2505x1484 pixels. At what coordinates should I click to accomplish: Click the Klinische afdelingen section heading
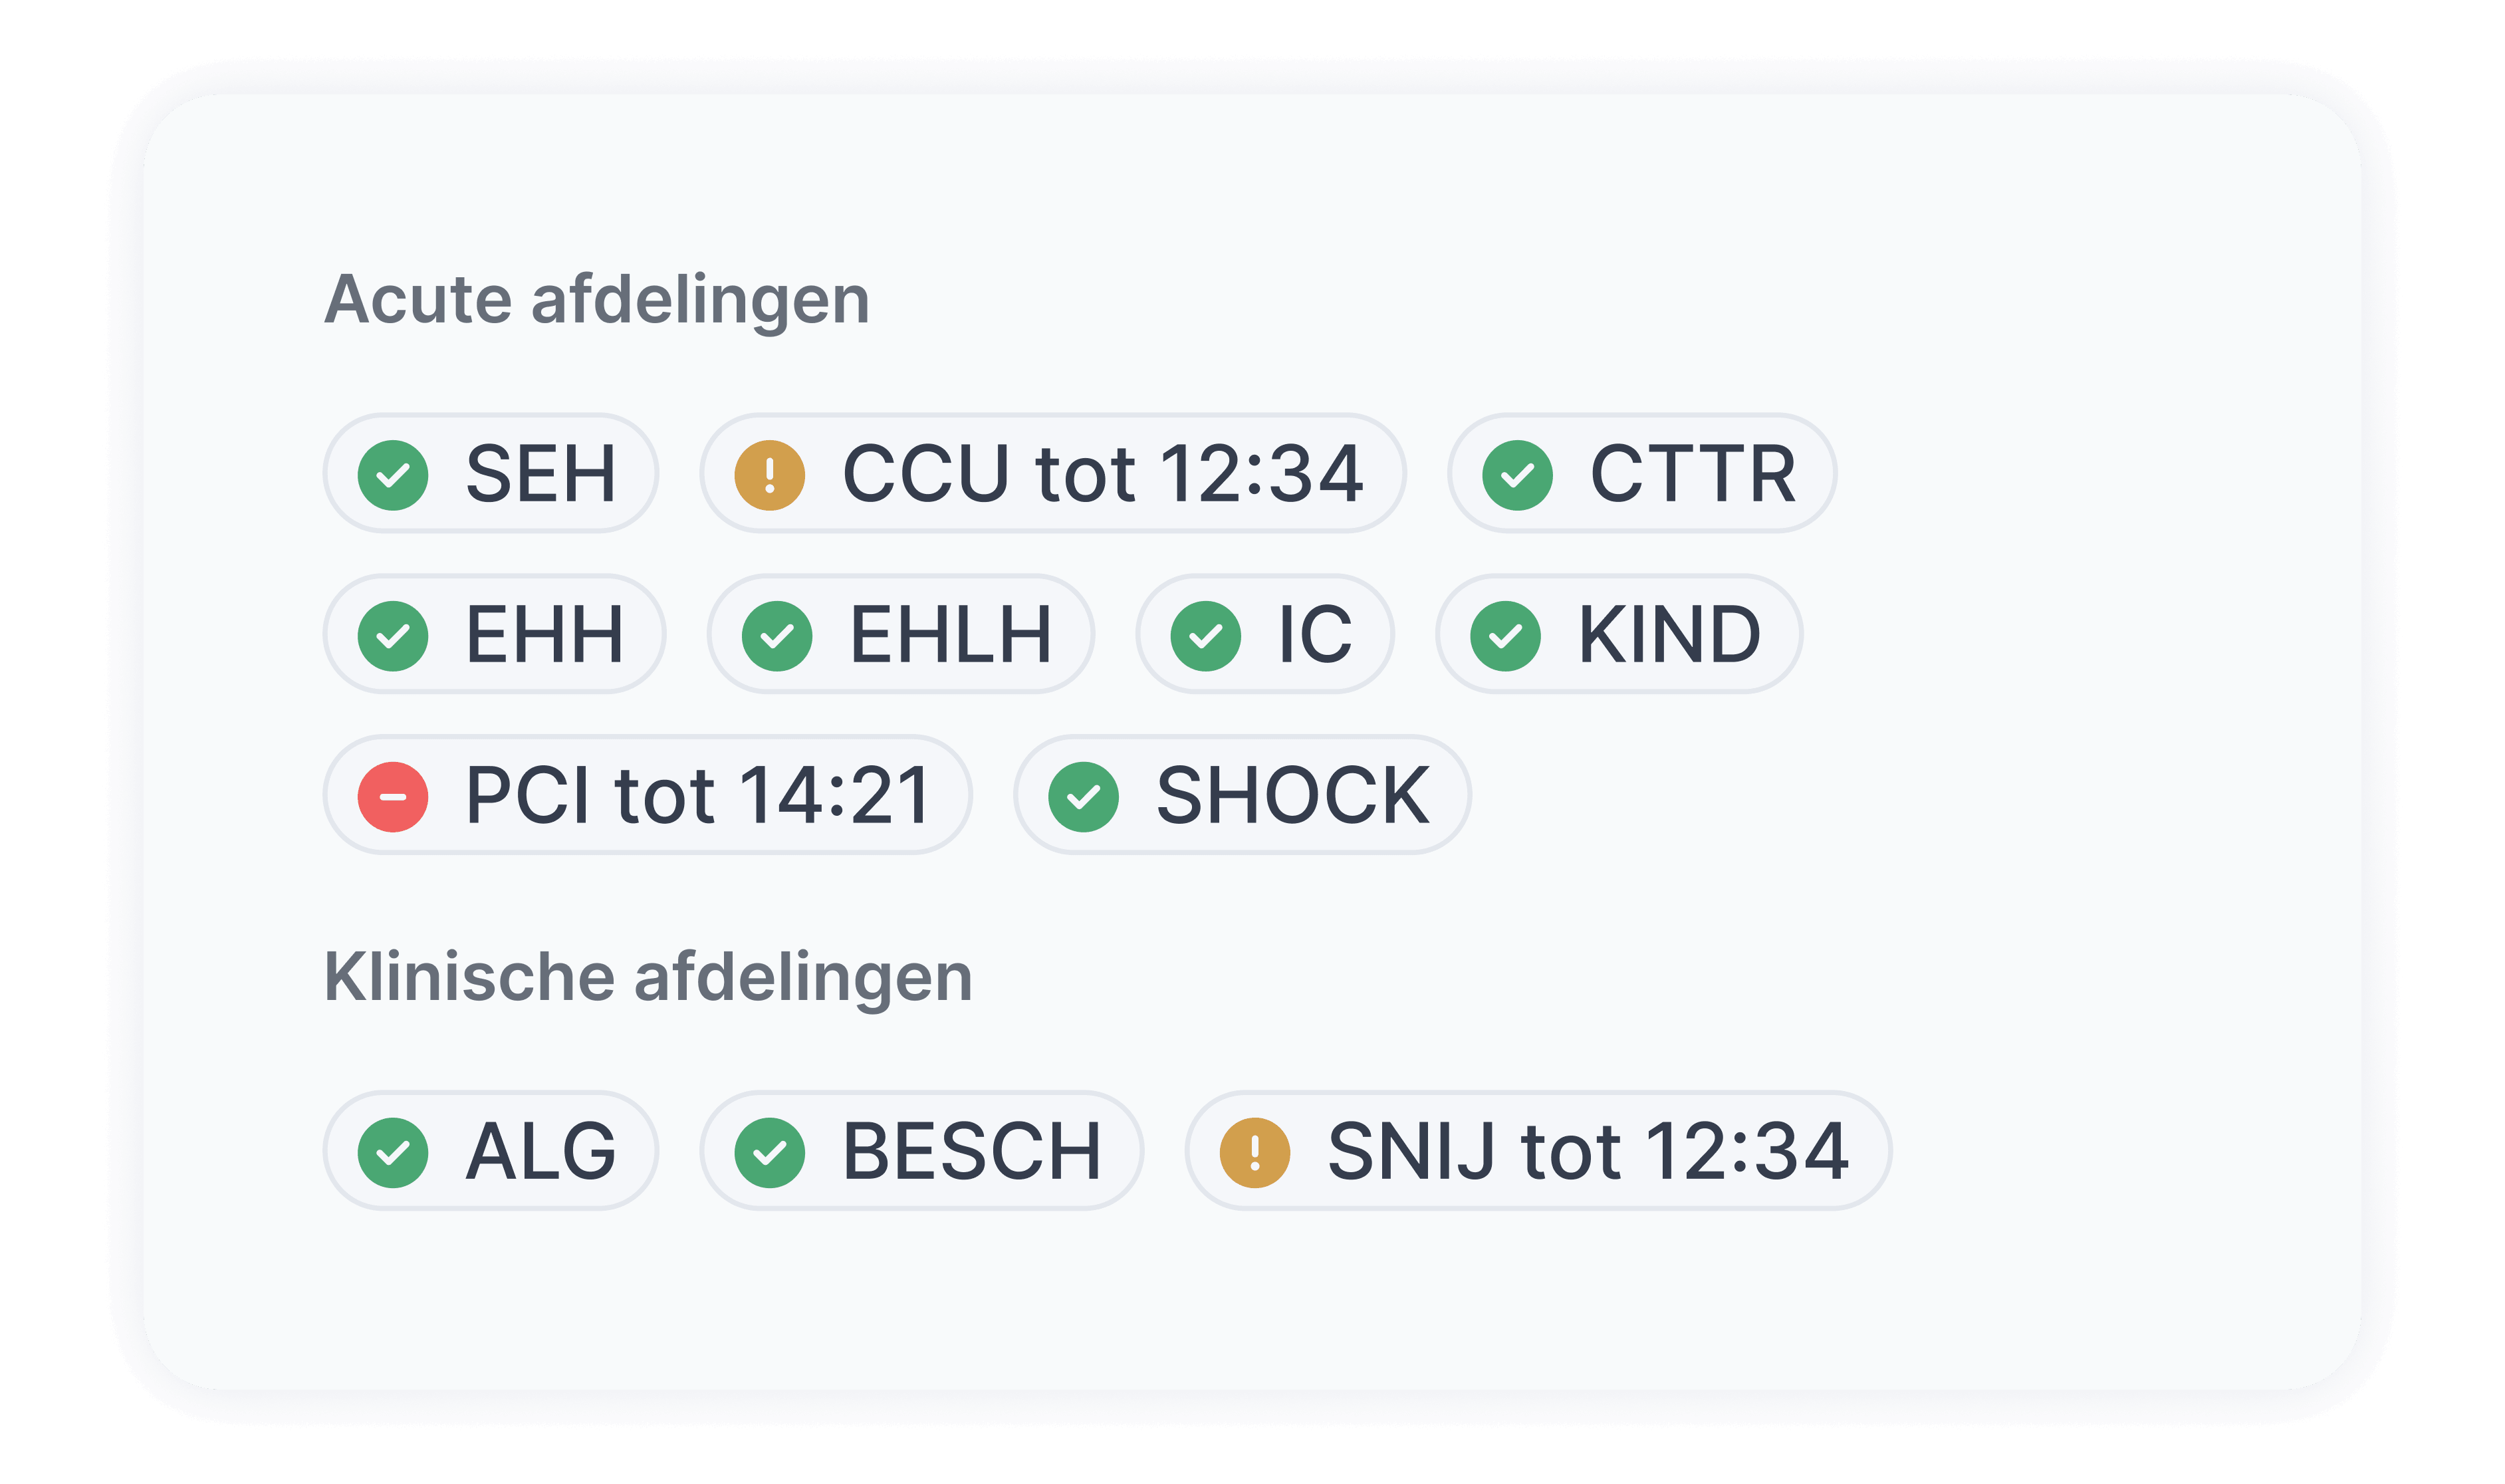(648, 976)
